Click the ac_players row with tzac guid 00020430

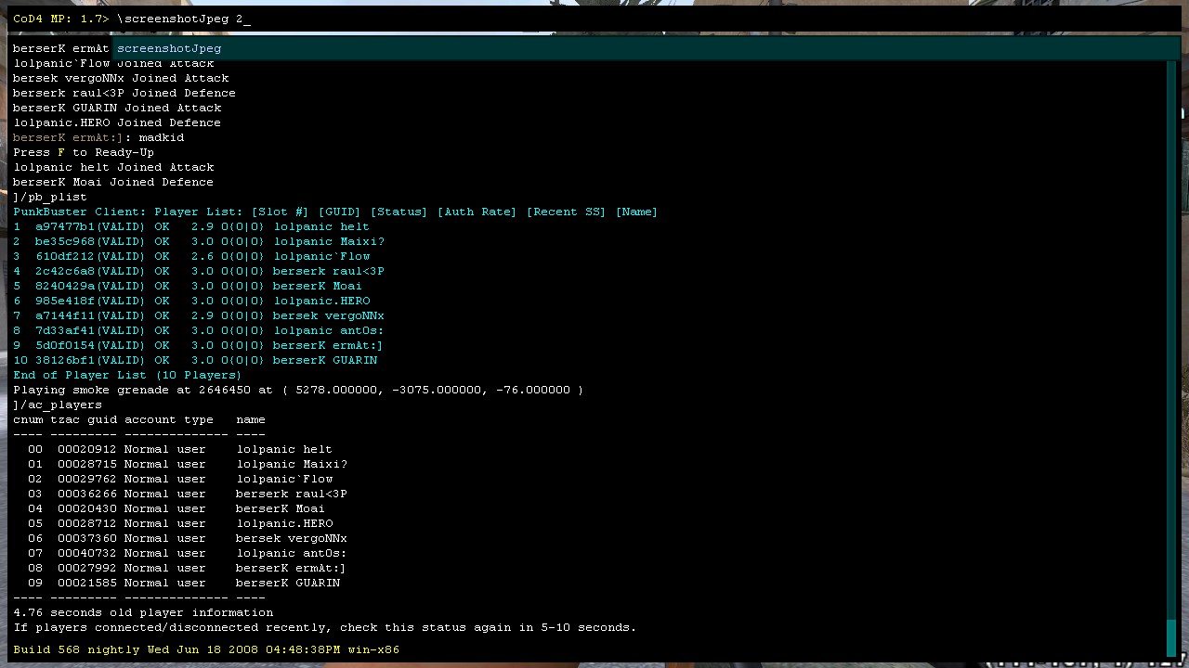pos(176,508)
